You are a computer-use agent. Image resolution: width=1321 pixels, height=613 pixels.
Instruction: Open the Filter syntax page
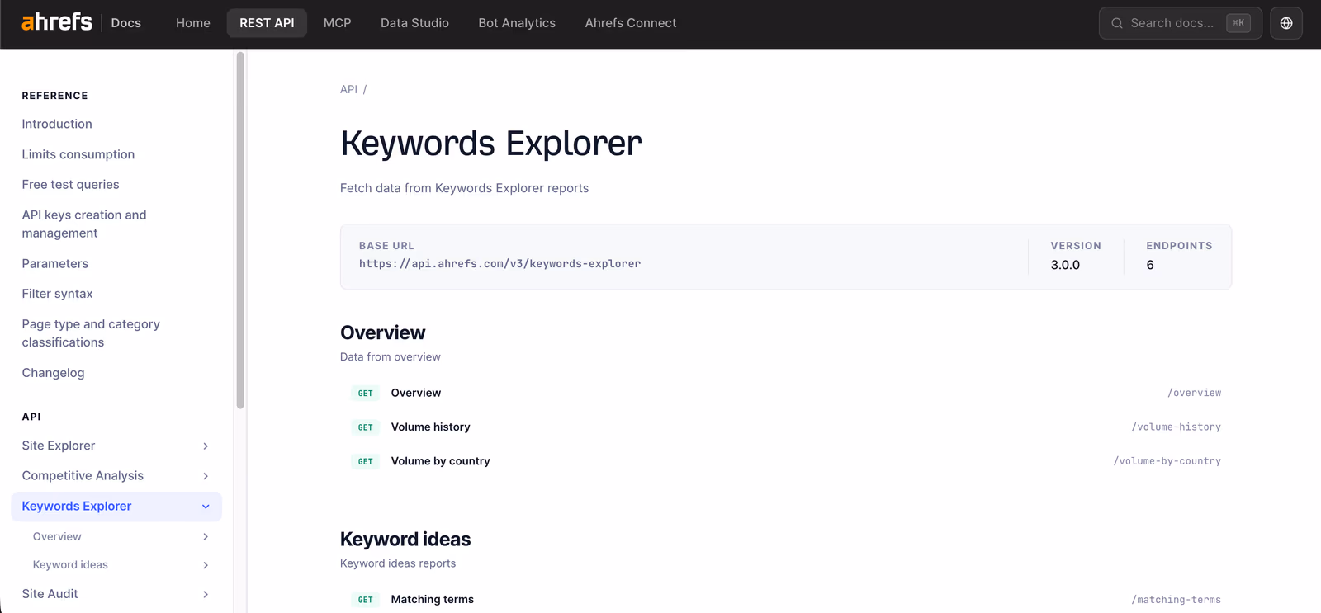57,294
